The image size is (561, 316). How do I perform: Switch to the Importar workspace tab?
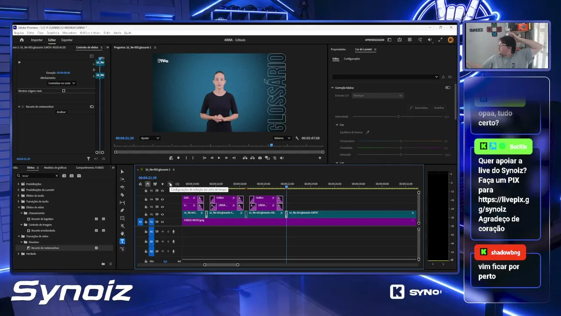[x=37, y=40]
